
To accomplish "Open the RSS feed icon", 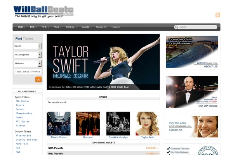I will coord(218,15).
